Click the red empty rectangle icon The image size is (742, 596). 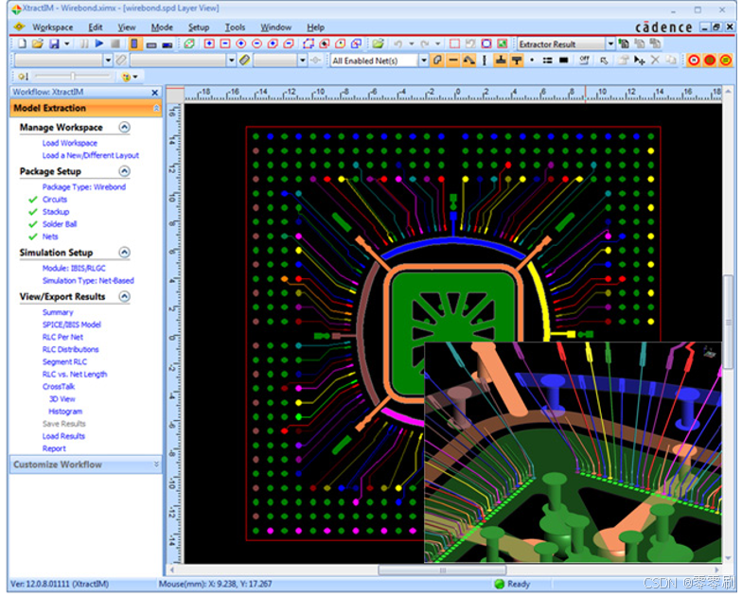(x=454, y=44)
